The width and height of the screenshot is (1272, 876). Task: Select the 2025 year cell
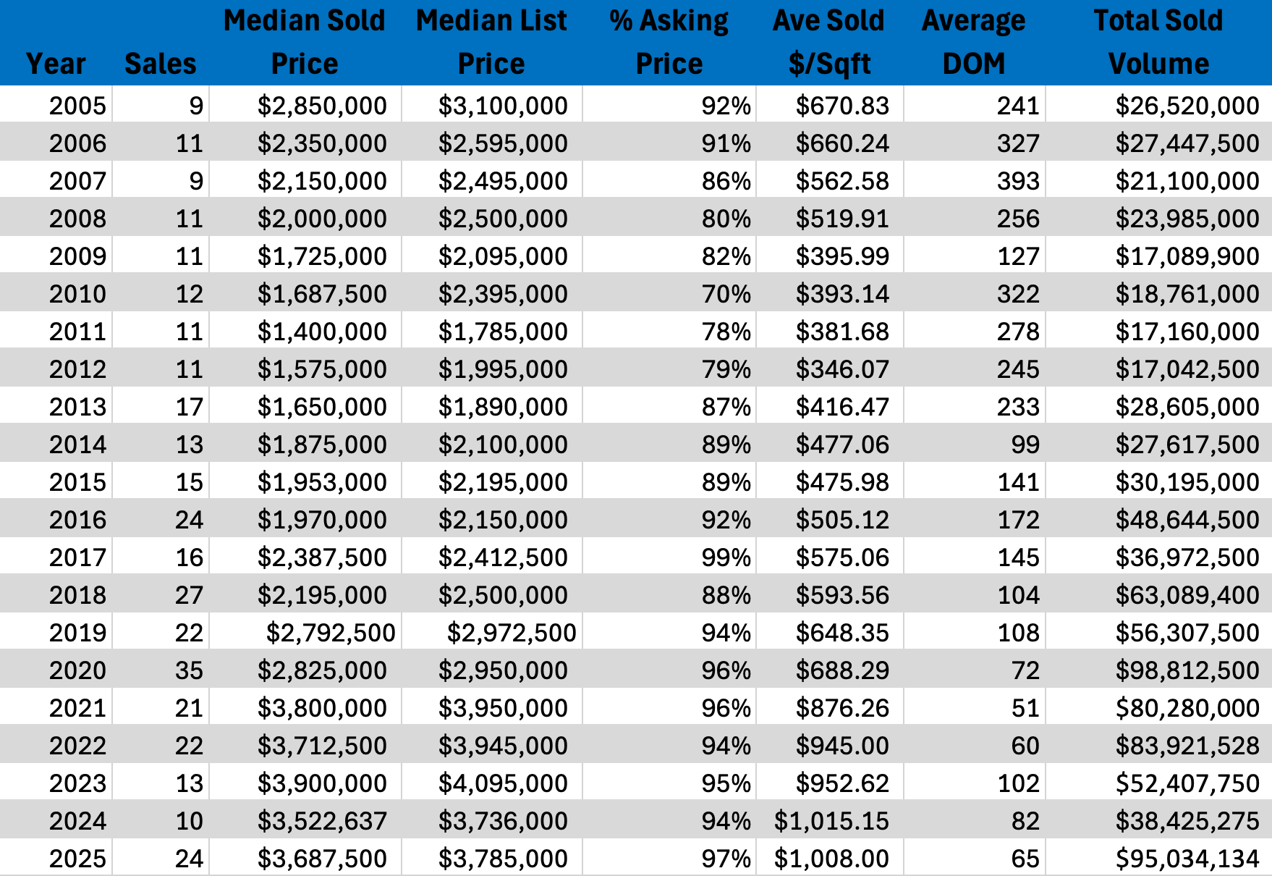coord(77,859)
